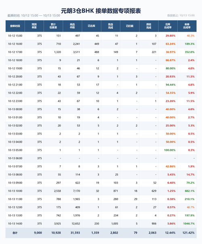Click the 10-12 19:00 time slot cell
This screenshot has width=202, height=244.
15,68
